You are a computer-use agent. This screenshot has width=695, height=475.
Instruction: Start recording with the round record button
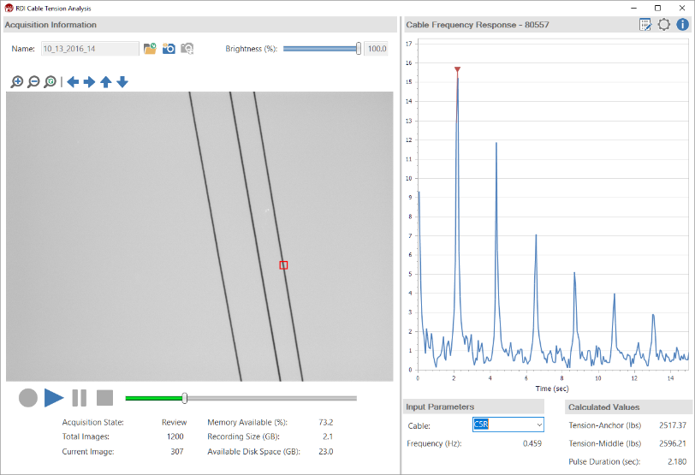pyautogui.click(x=28, y=397)
